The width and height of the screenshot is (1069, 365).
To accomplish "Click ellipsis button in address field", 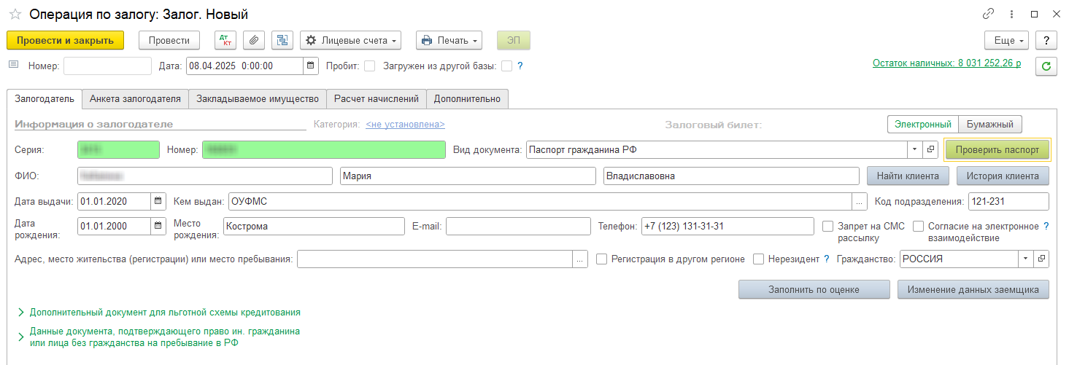I will pyautogui.click(x=580, y=259).
